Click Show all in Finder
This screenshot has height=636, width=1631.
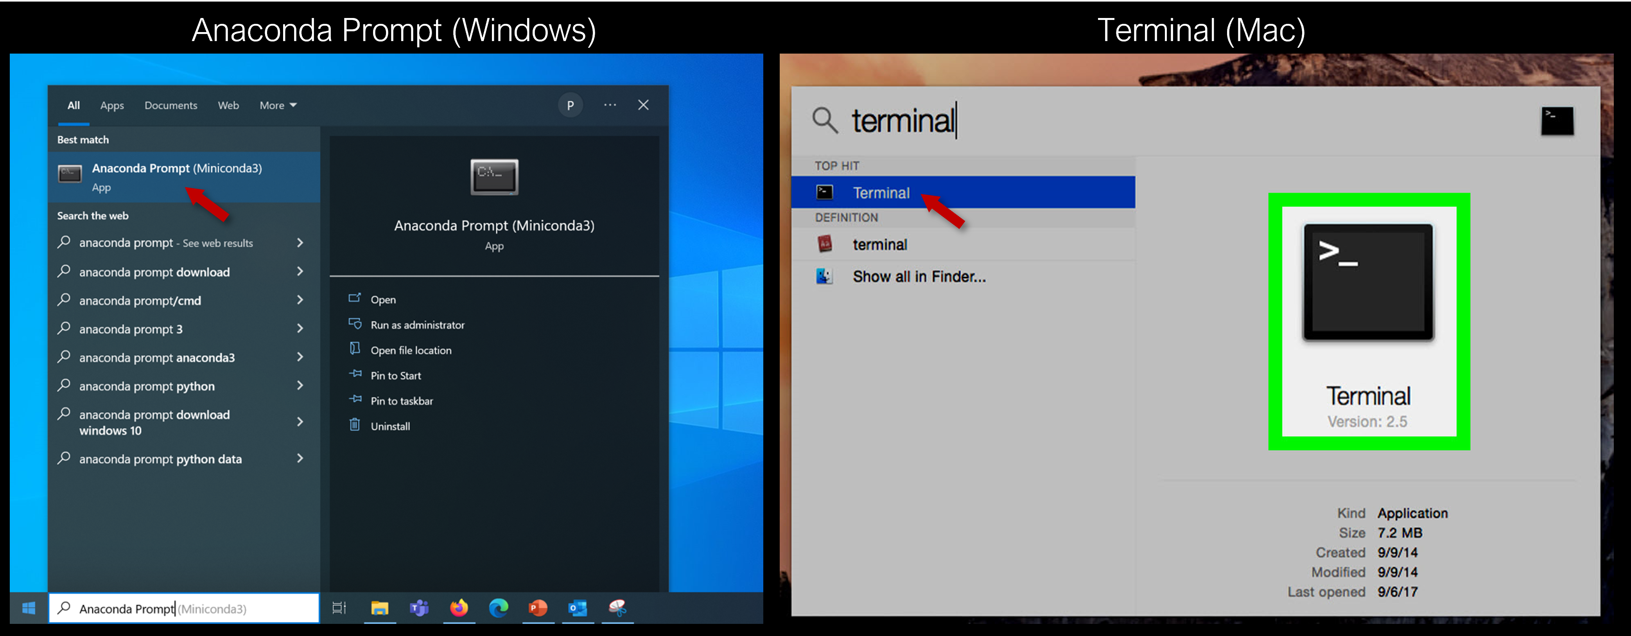919,277
